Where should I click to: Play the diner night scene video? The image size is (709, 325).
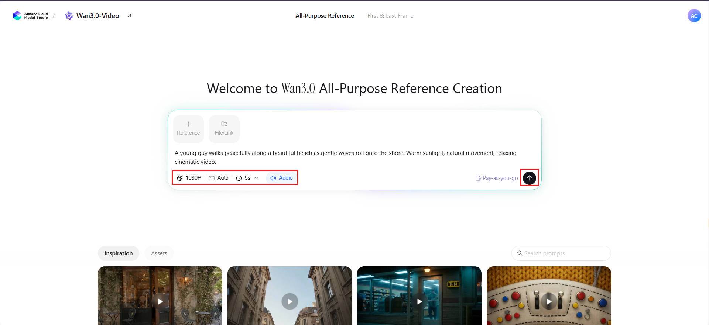coord(419,301)
